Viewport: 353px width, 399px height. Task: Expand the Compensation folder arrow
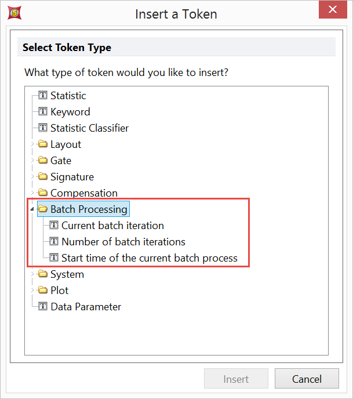click(x=31, y=193)
